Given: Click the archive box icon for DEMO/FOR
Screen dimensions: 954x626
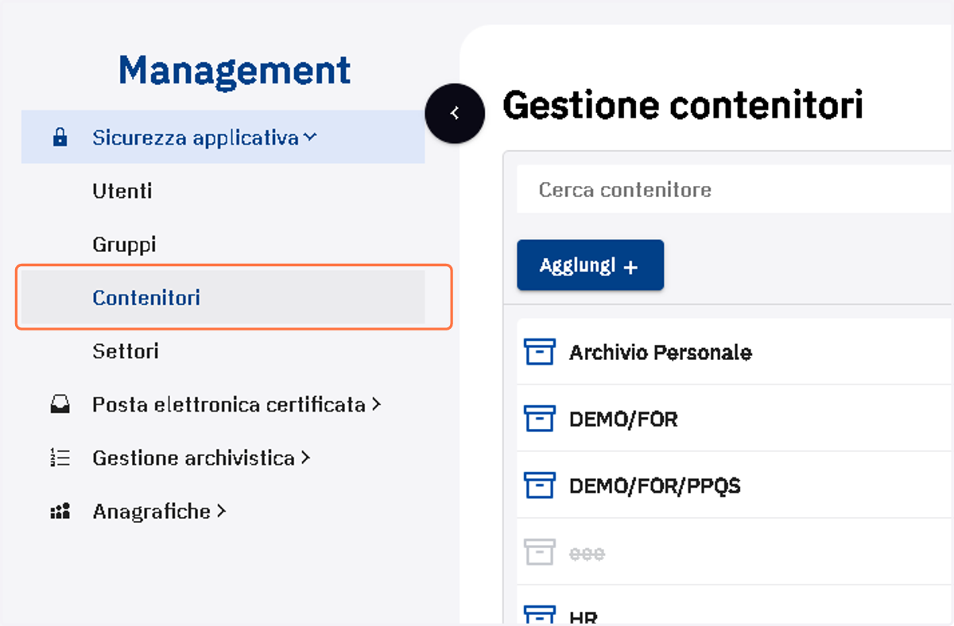Looking at the screenshot, I should (540, 419).
